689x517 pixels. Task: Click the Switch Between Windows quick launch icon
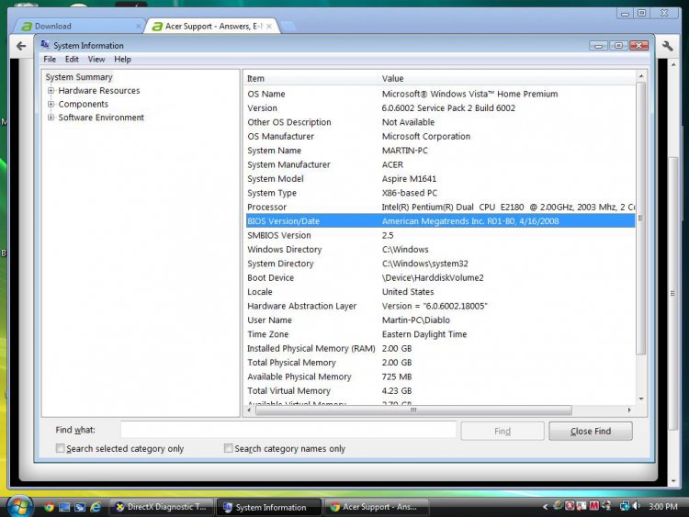80,507
